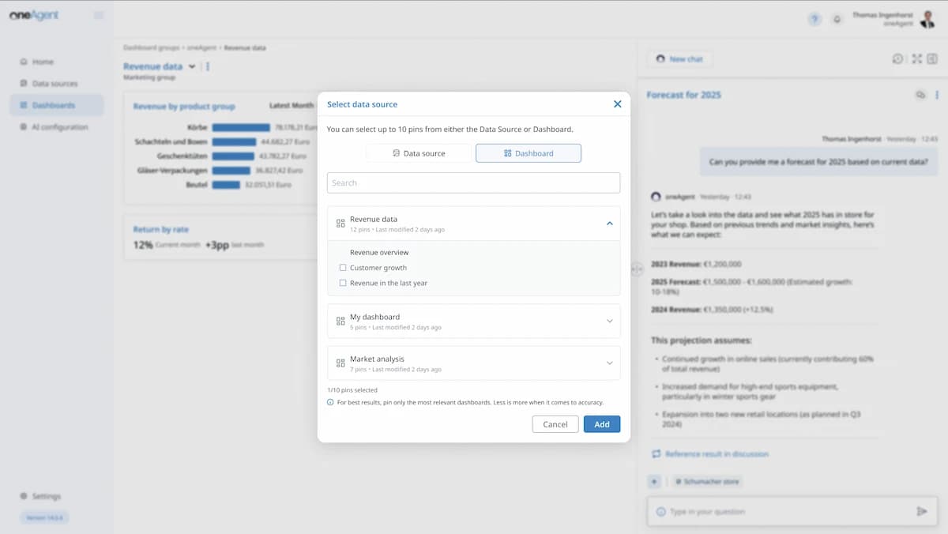The image size is (948, 534).
Task: Open the notifications bell icon
Action: point(837,19)
